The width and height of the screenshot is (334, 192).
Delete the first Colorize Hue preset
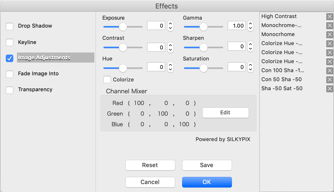329,43
